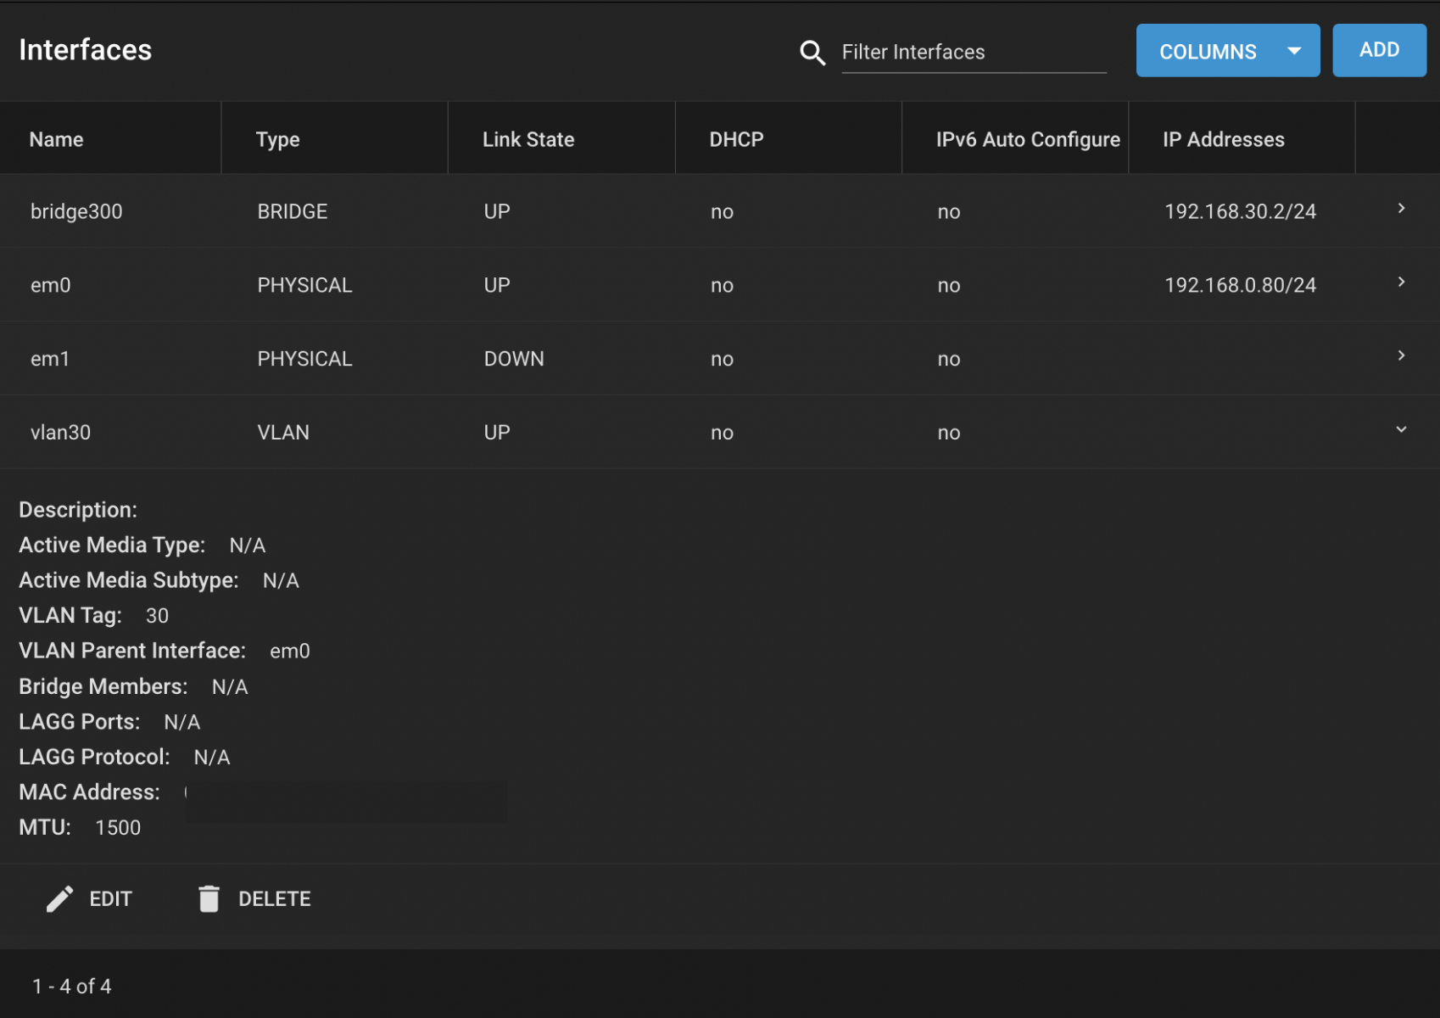The height and width of the screenshot is (1018, 1440).
Task: Click IP address 192.168.30.2/24
Action: (x=1240, y=212)
